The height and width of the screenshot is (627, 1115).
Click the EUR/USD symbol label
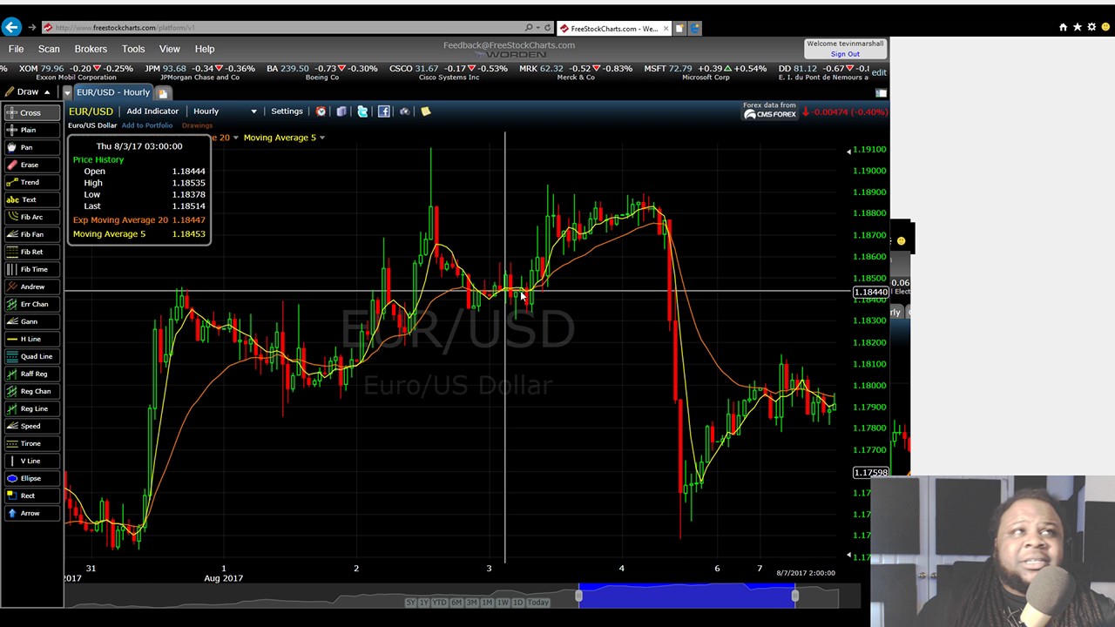[x=91, y=111]
